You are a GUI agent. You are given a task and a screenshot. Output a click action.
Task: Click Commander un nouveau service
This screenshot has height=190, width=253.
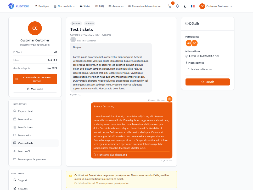pos(35,79)
